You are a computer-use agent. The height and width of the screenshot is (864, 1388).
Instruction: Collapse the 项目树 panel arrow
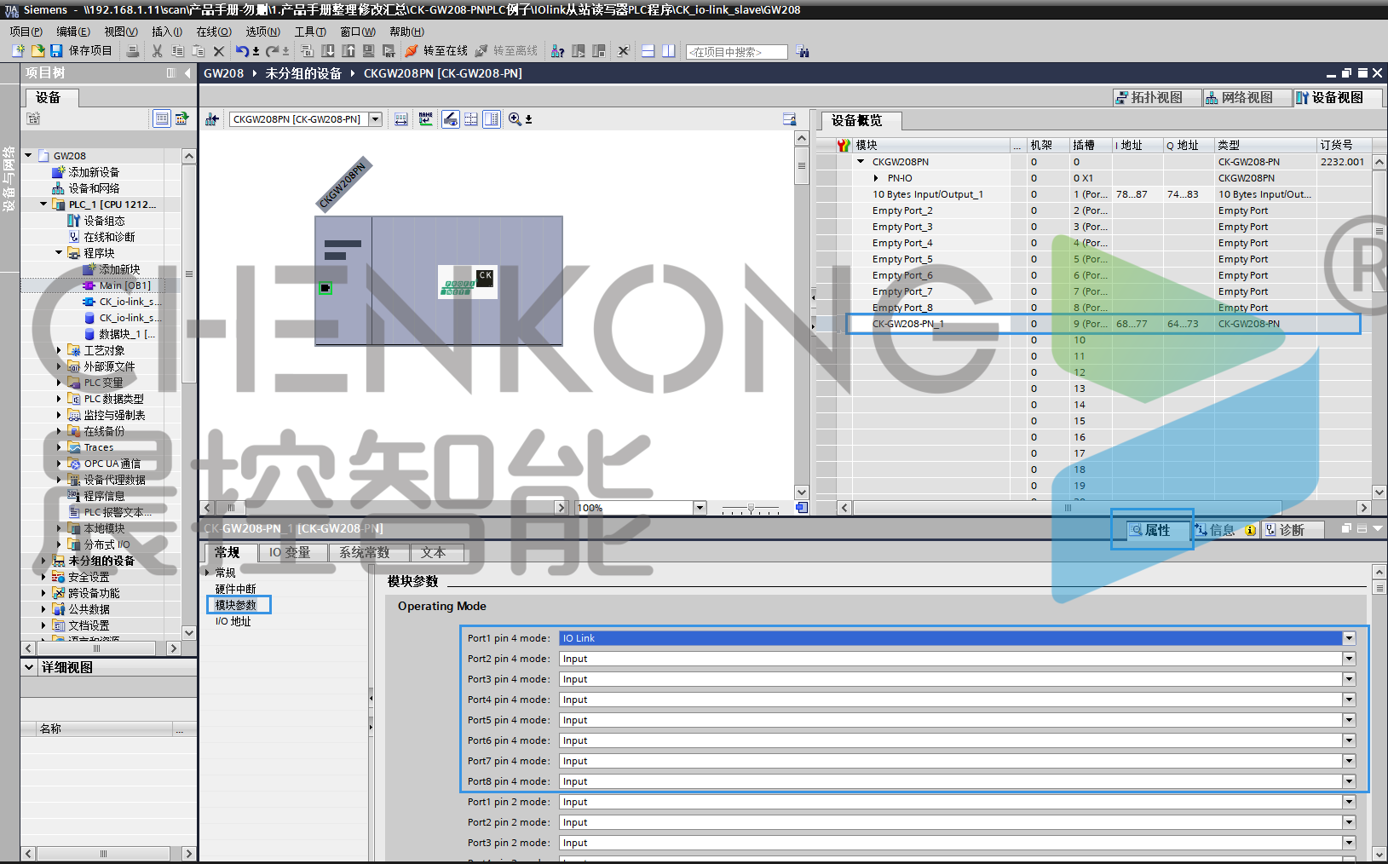click(187, 73)
